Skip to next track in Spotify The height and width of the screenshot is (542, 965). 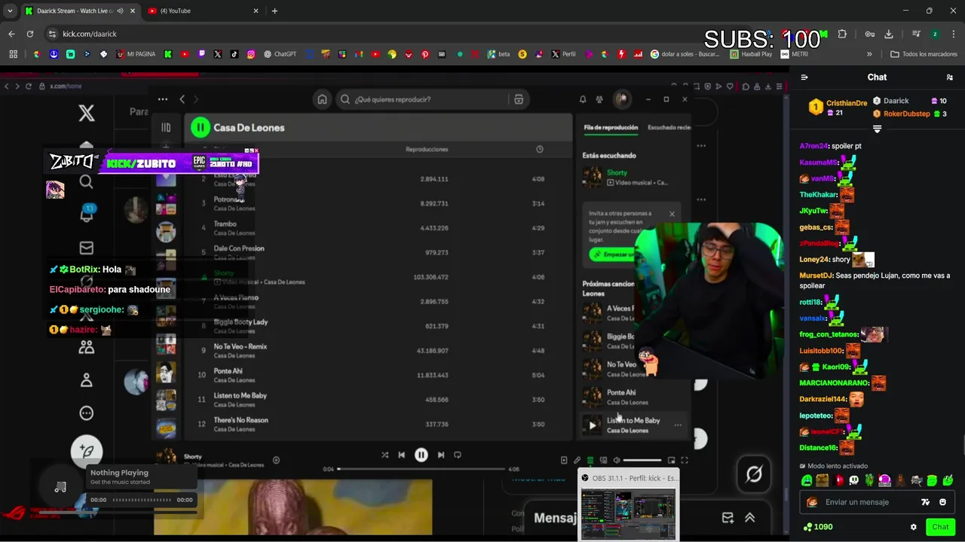(x=441, y=455)
